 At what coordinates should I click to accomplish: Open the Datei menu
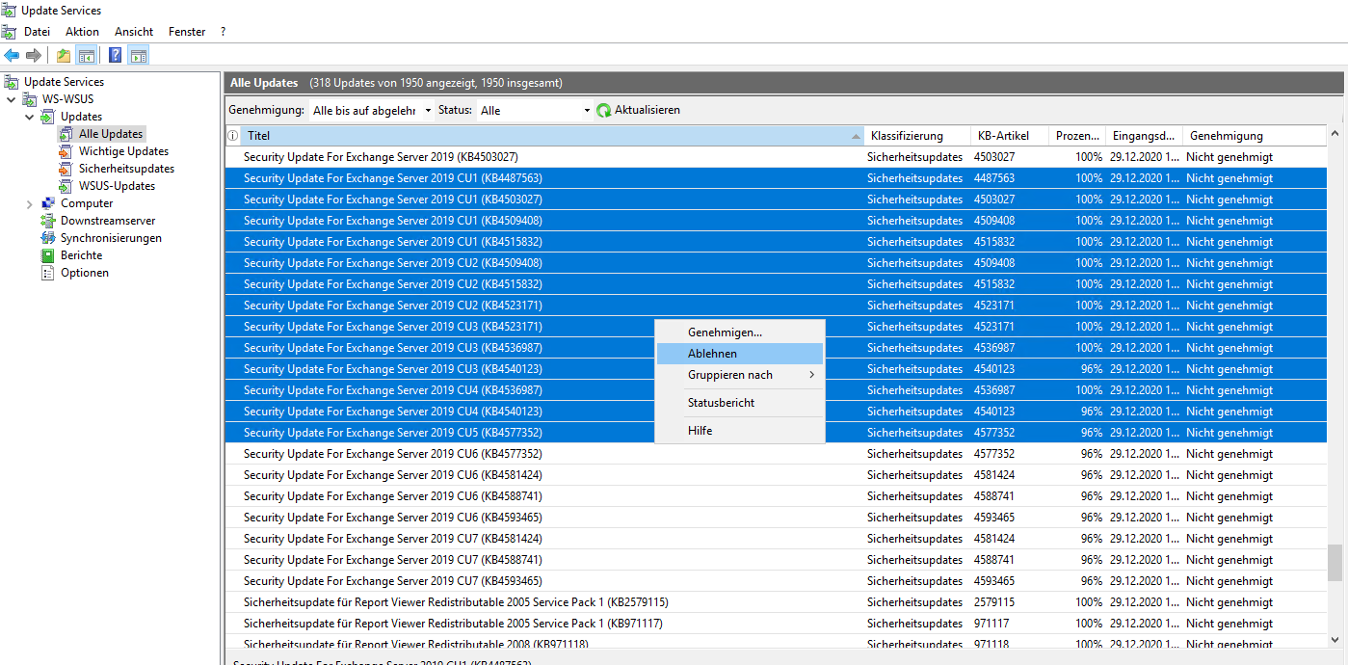(x=37, y=32)
